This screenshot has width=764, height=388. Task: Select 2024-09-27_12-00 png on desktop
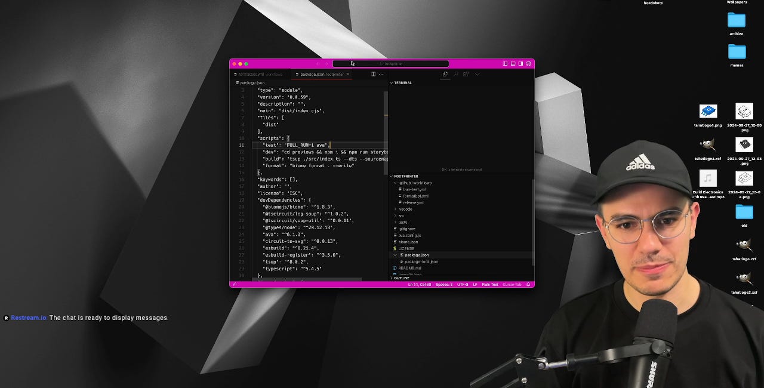coord(744,117)
